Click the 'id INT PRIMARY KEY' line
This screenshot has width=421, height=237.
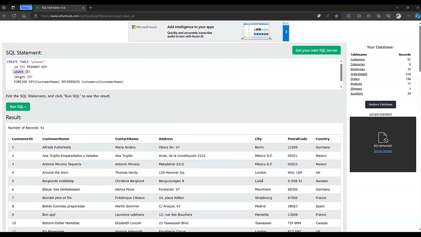pos(31,67)
